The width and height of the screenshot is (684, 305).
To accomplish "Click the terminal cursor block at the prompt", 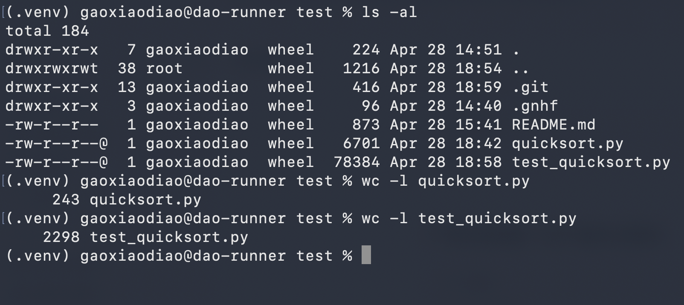I will pos(366,255).
